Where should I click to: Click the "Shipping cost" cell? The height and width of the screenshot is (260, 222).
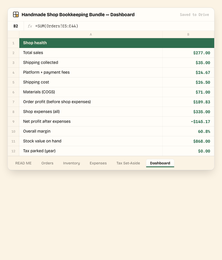(x=91, y=82)
